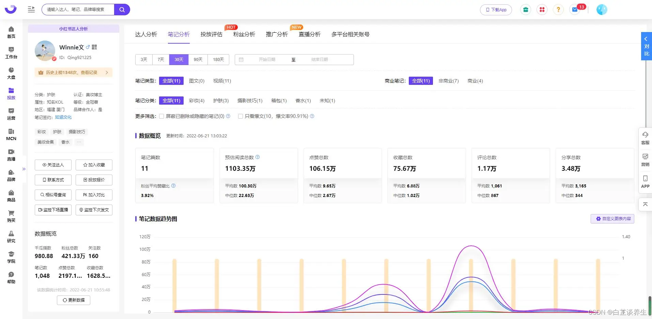
Task: Click 自定义图表内容 button
Action: [612, 218]
